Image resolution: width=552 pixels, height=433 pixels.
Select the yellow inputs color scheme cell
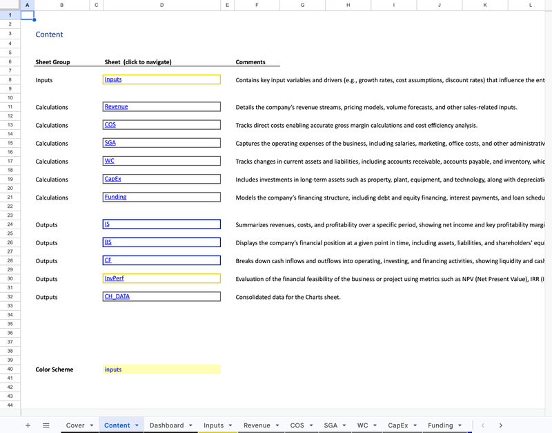tap(161, 369)
